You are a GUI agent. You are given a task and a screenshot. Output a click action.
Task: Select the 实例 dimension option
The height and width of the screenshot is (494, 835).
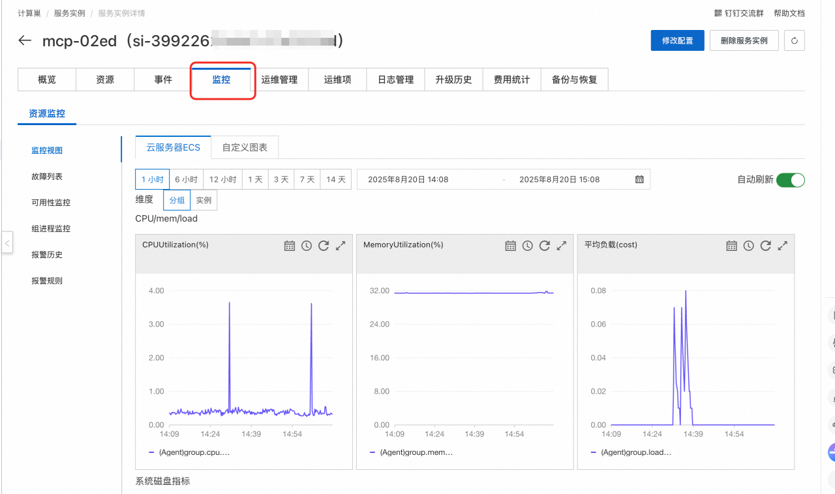coord(204,200)
